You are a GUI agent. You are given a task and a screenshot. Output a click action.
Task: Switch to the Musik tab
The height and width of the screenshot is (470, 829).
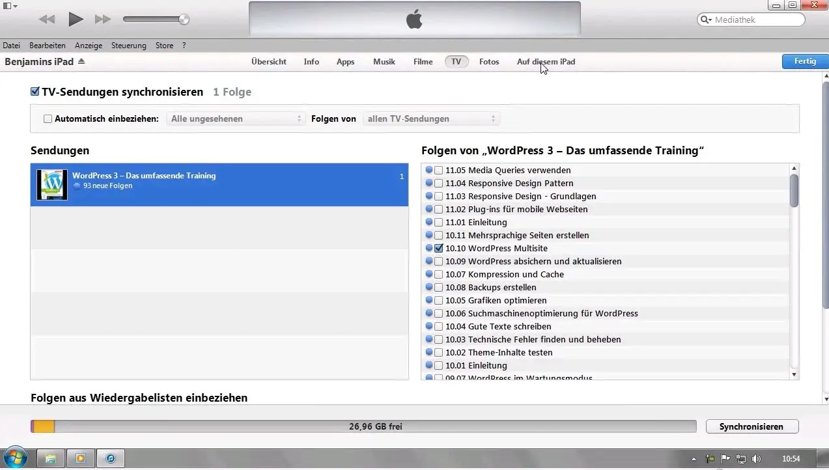(384, 62)
